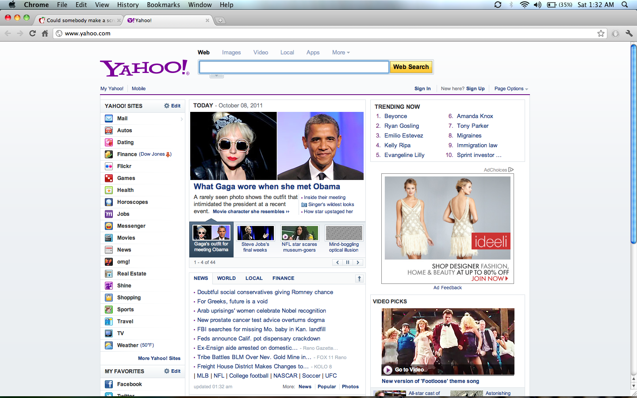Expand the More search options dropdown
The width and height of the screenshot is (637, 398).
[341, 53]
